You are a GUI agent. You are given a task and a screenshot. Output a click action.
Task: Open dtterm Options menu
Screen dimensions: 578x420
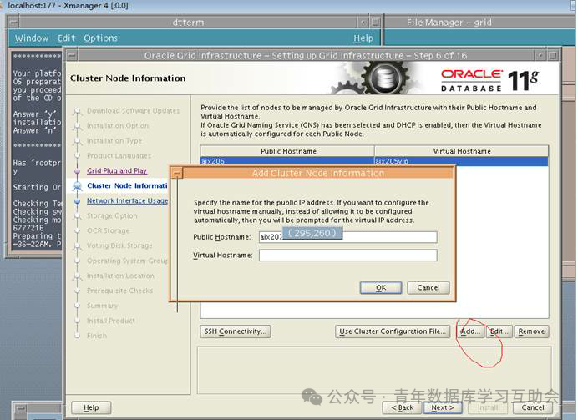coord(100,38)
